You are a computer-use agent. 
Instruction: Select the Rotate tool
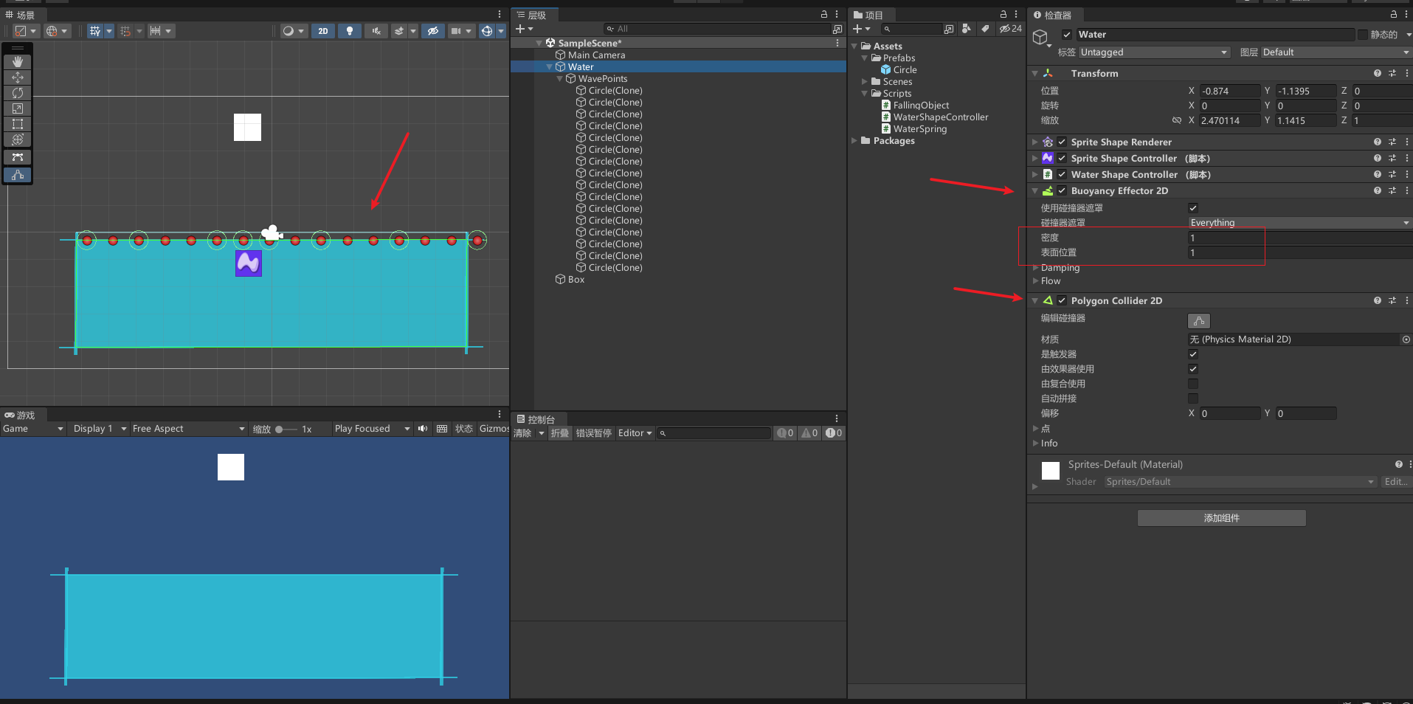coord(18,93)
